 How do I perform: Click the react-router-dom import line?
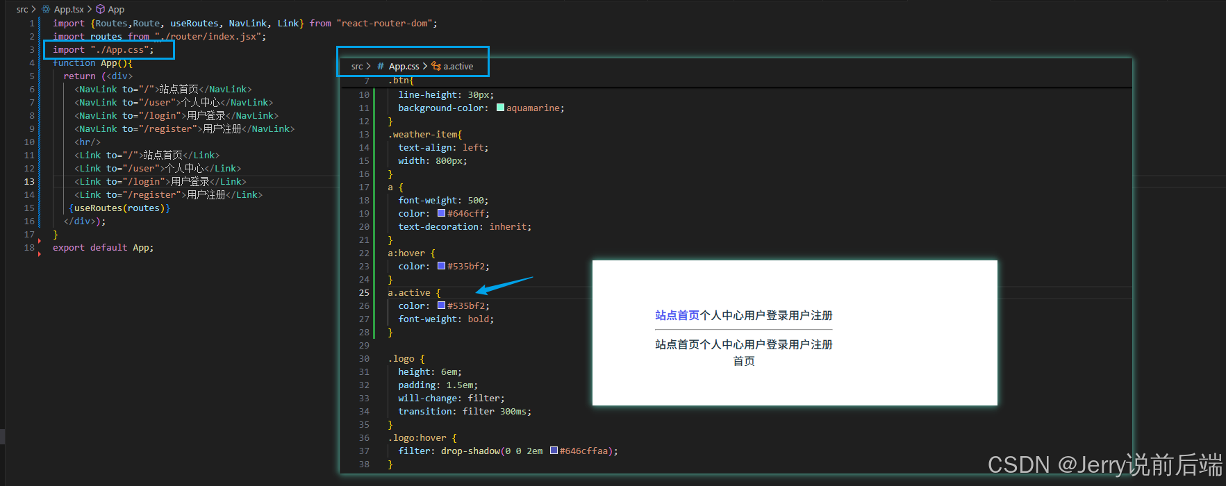[245, 24]
